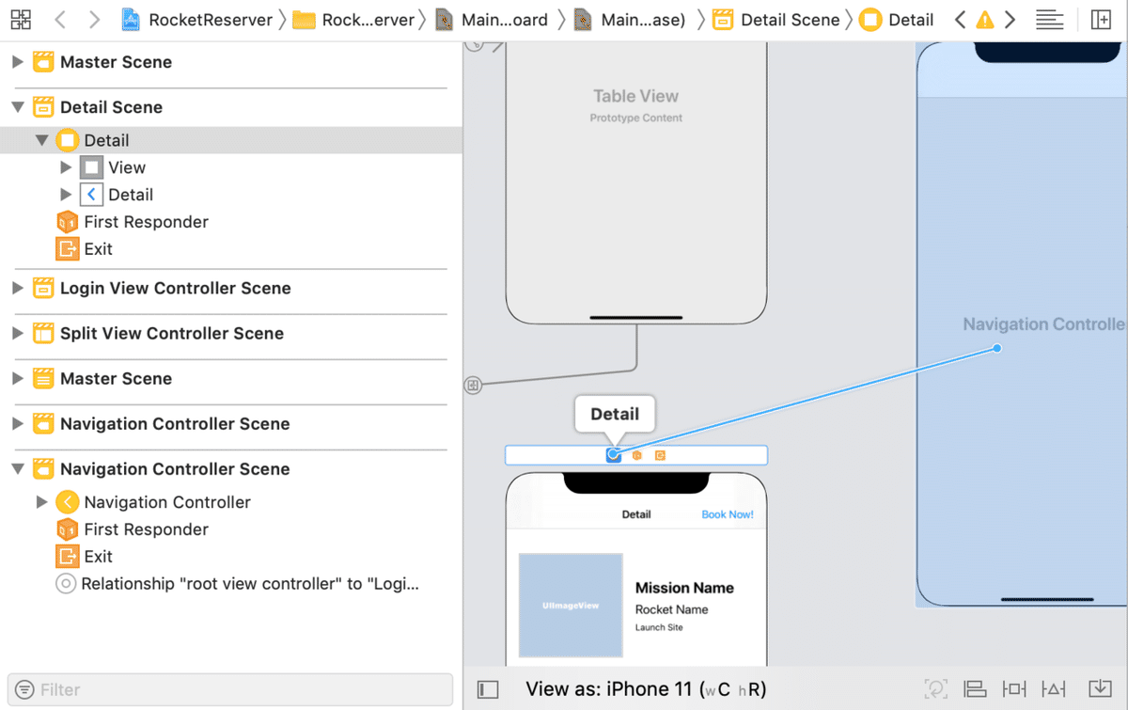Click the Detail navigation item back-chevron icon
The width and height of the screenshot is (1128, 710).
click(90, 195)
